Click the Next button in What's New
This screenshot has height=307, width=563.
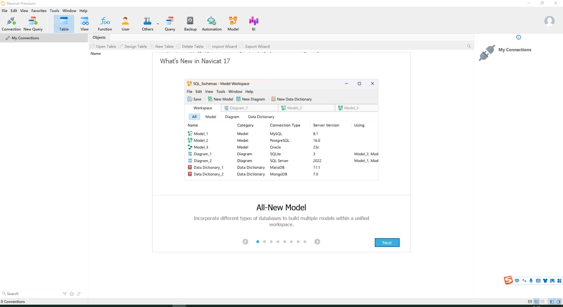pos(387,243)
